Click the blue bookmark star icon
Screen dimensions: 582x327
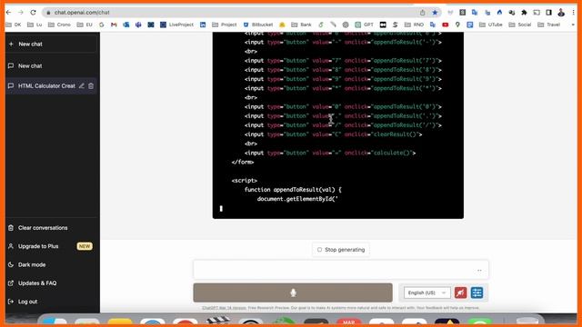click(435, 13)
